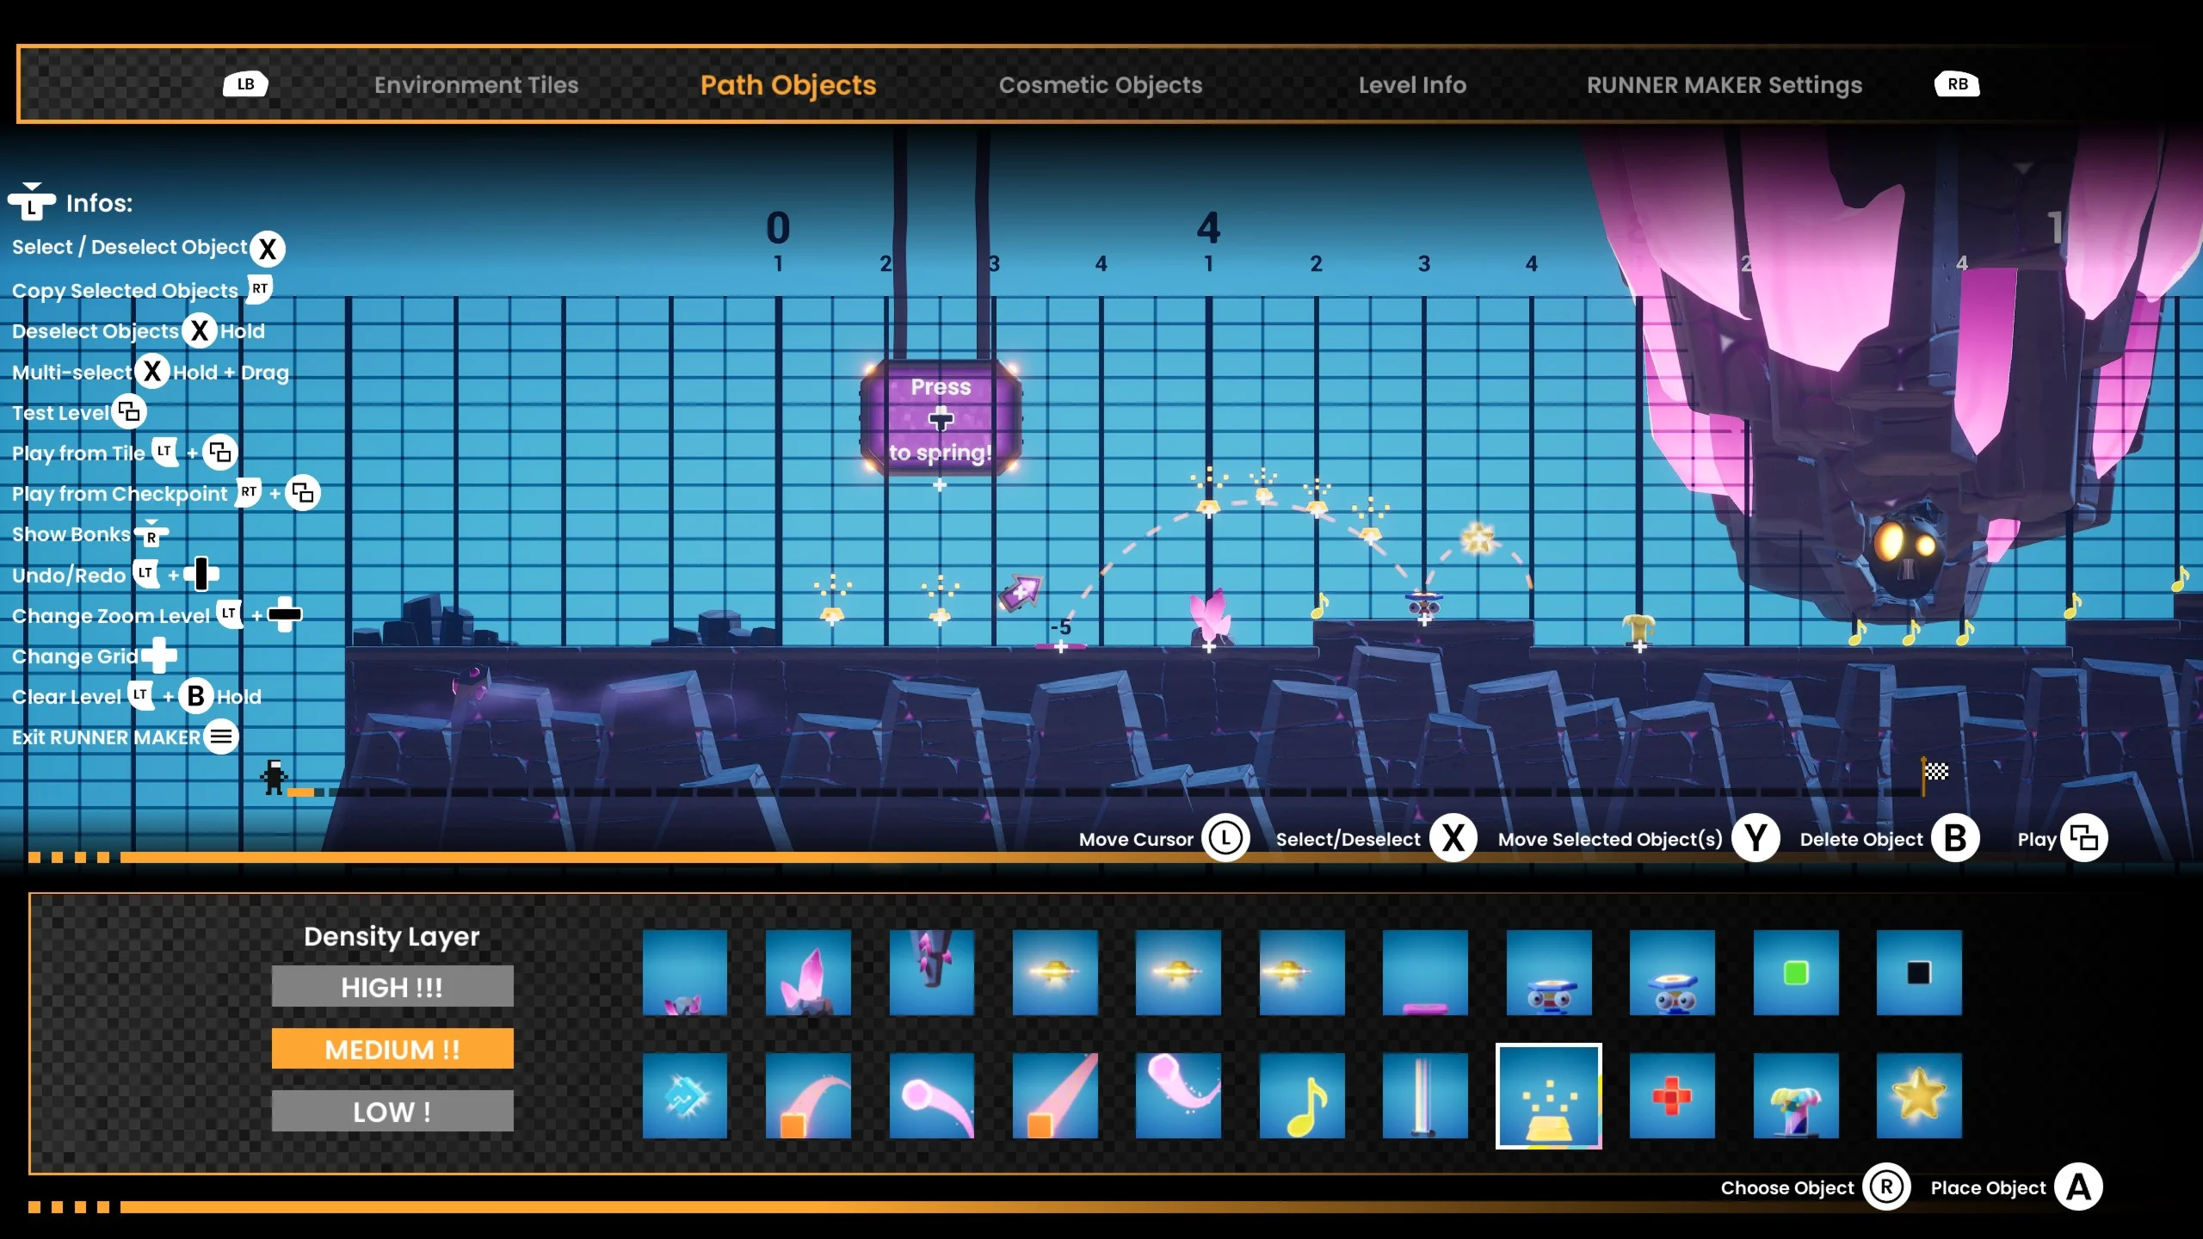Set density layer to HIGH !!!
The height and width of the screenshot is (1239, 2203).
pos(392,986)
